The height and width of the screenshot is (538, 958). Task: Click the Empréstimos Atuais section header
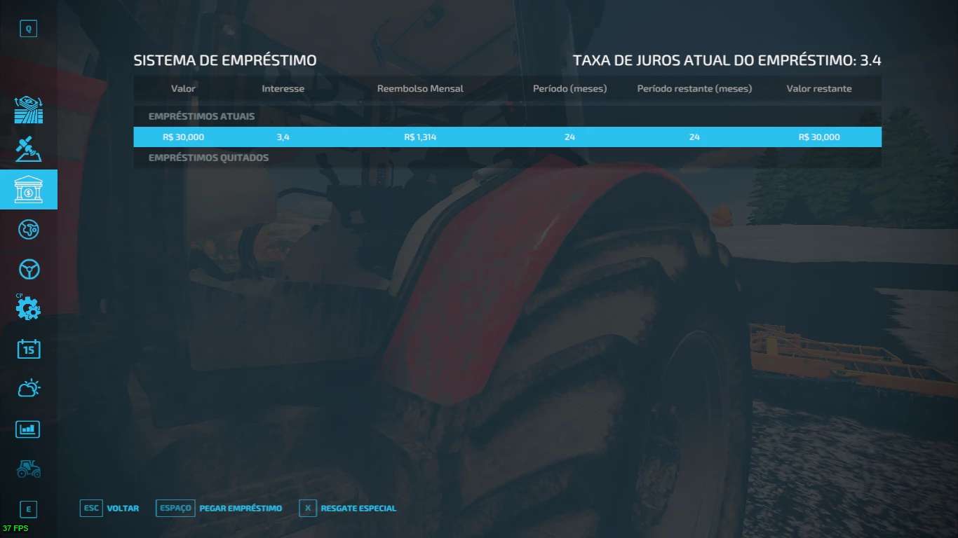click(x=201, y=116)
